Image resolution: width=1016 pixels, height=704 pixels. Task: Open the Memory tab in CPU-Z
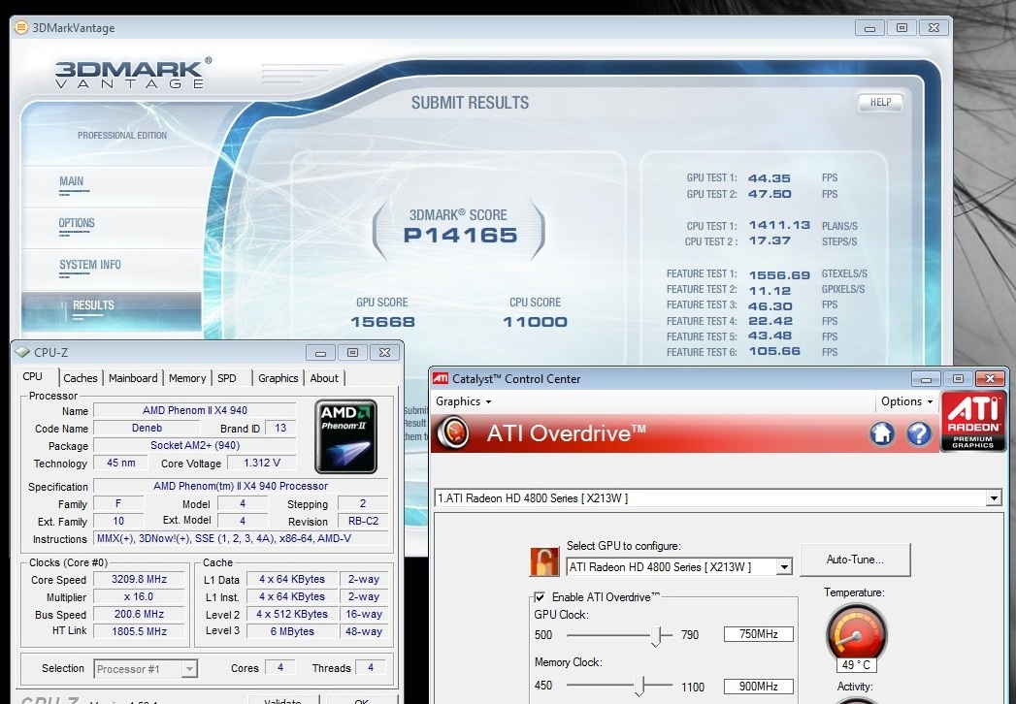pyautogui.click(x=187, y=378)
